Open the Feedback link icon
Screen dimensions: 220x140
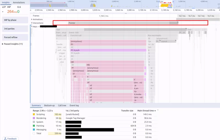click(5, 139)
